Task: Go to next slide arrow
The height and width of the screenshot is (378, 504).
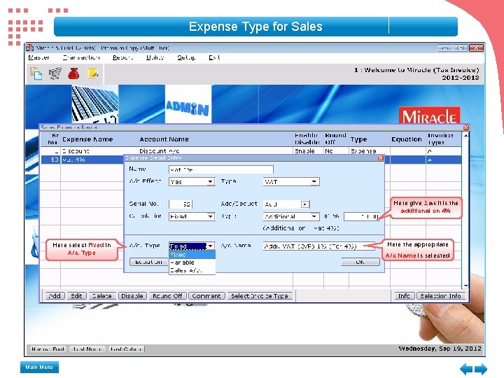Action: point(481,369)
